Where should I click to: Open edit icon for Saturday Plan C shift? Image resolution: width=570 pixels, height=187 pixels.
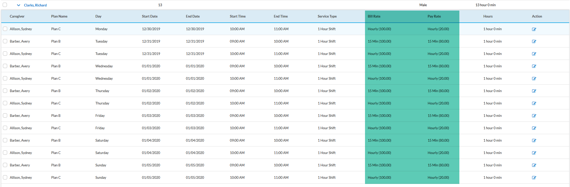click(534, 153)
